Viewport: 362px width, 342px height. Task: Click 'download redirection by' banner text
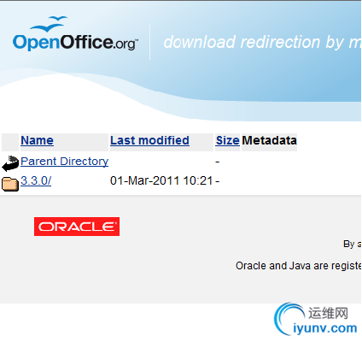point(254,42)
